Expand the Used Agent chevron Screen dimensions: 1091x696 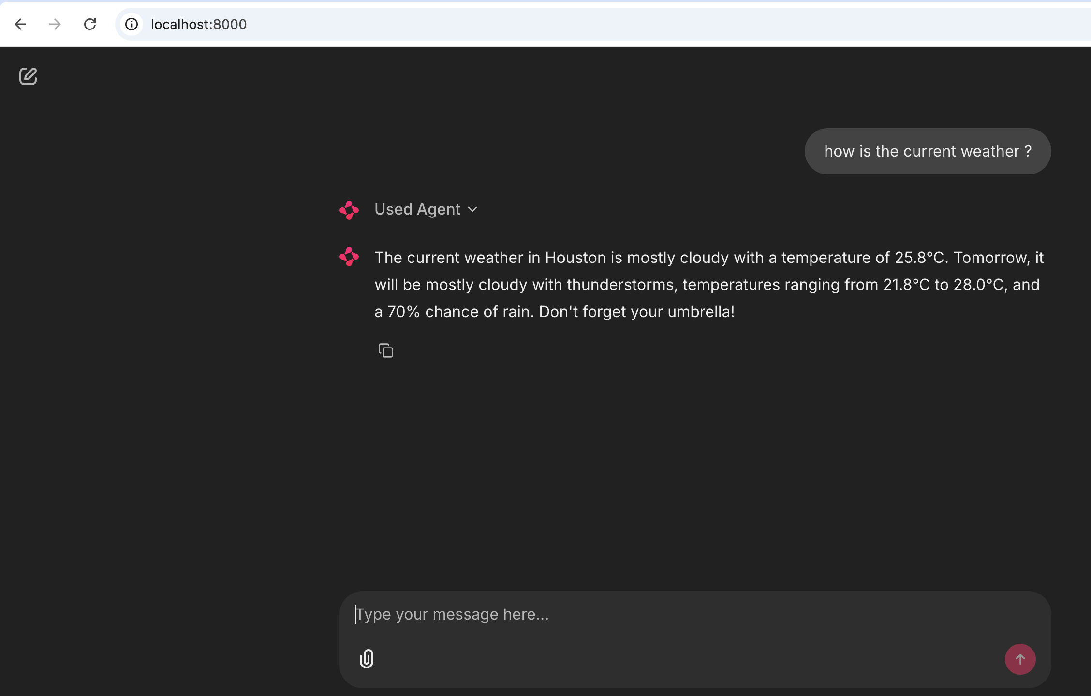(x=473, y=209)
